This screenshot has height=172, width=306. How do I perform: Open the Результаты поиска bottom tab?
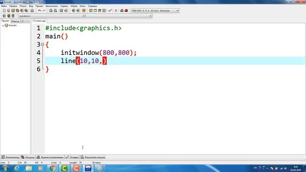click(x=93, y=157)
